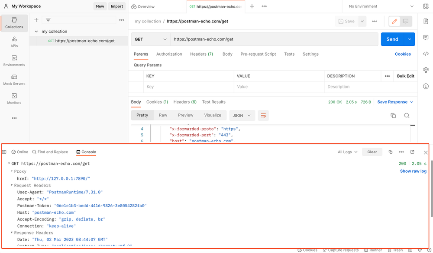
Task: Open the No Environment dropdown
Action: click(381, 6)
